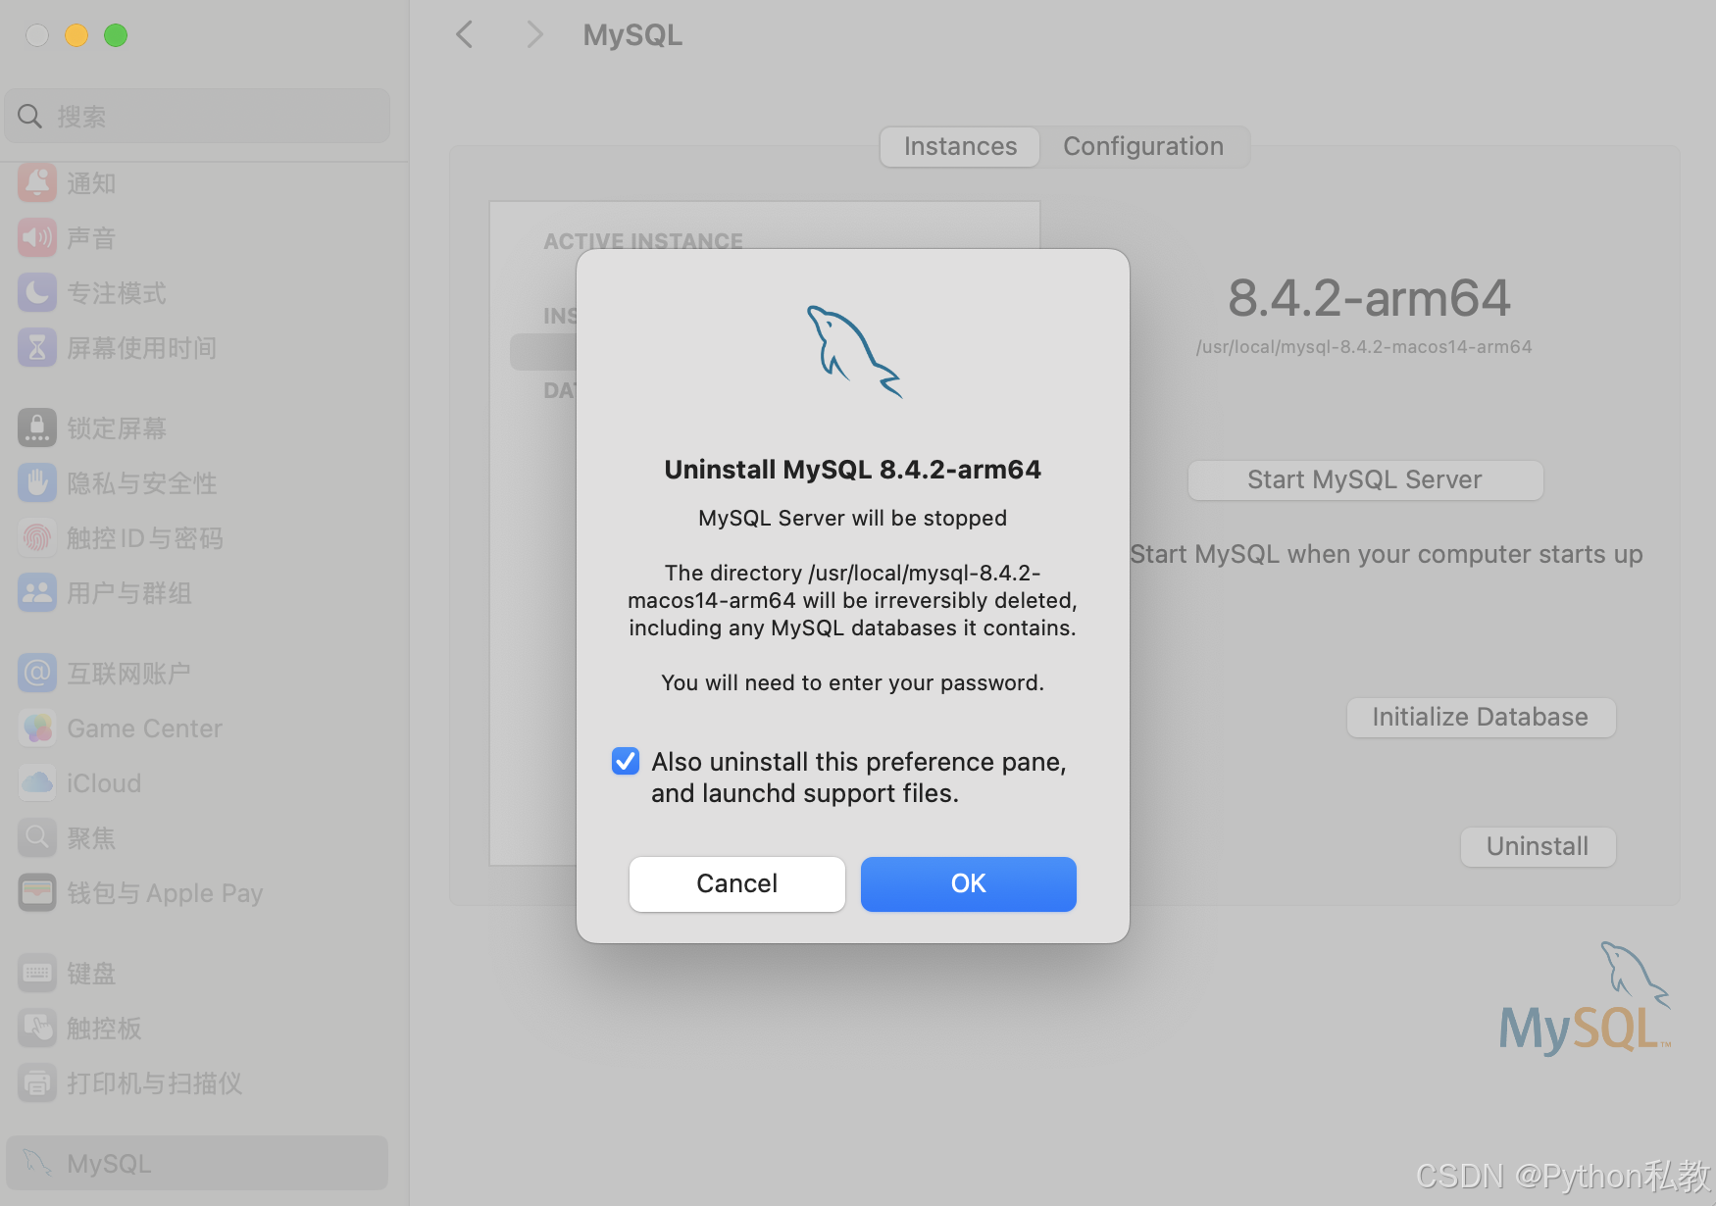Select the MySQL label in the sidebar
The width and height of the screenshot is (1716, 1206).
coord(109,1164)
